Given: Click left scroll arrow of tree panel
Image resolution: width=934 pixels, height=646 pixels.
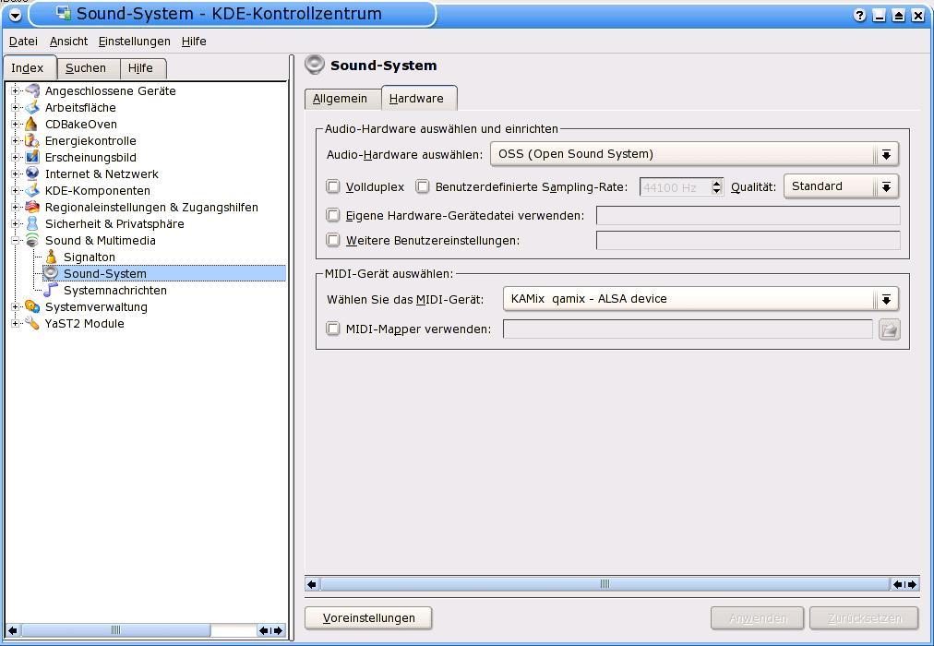Looking at the screenshot, I should click(13, 630).
